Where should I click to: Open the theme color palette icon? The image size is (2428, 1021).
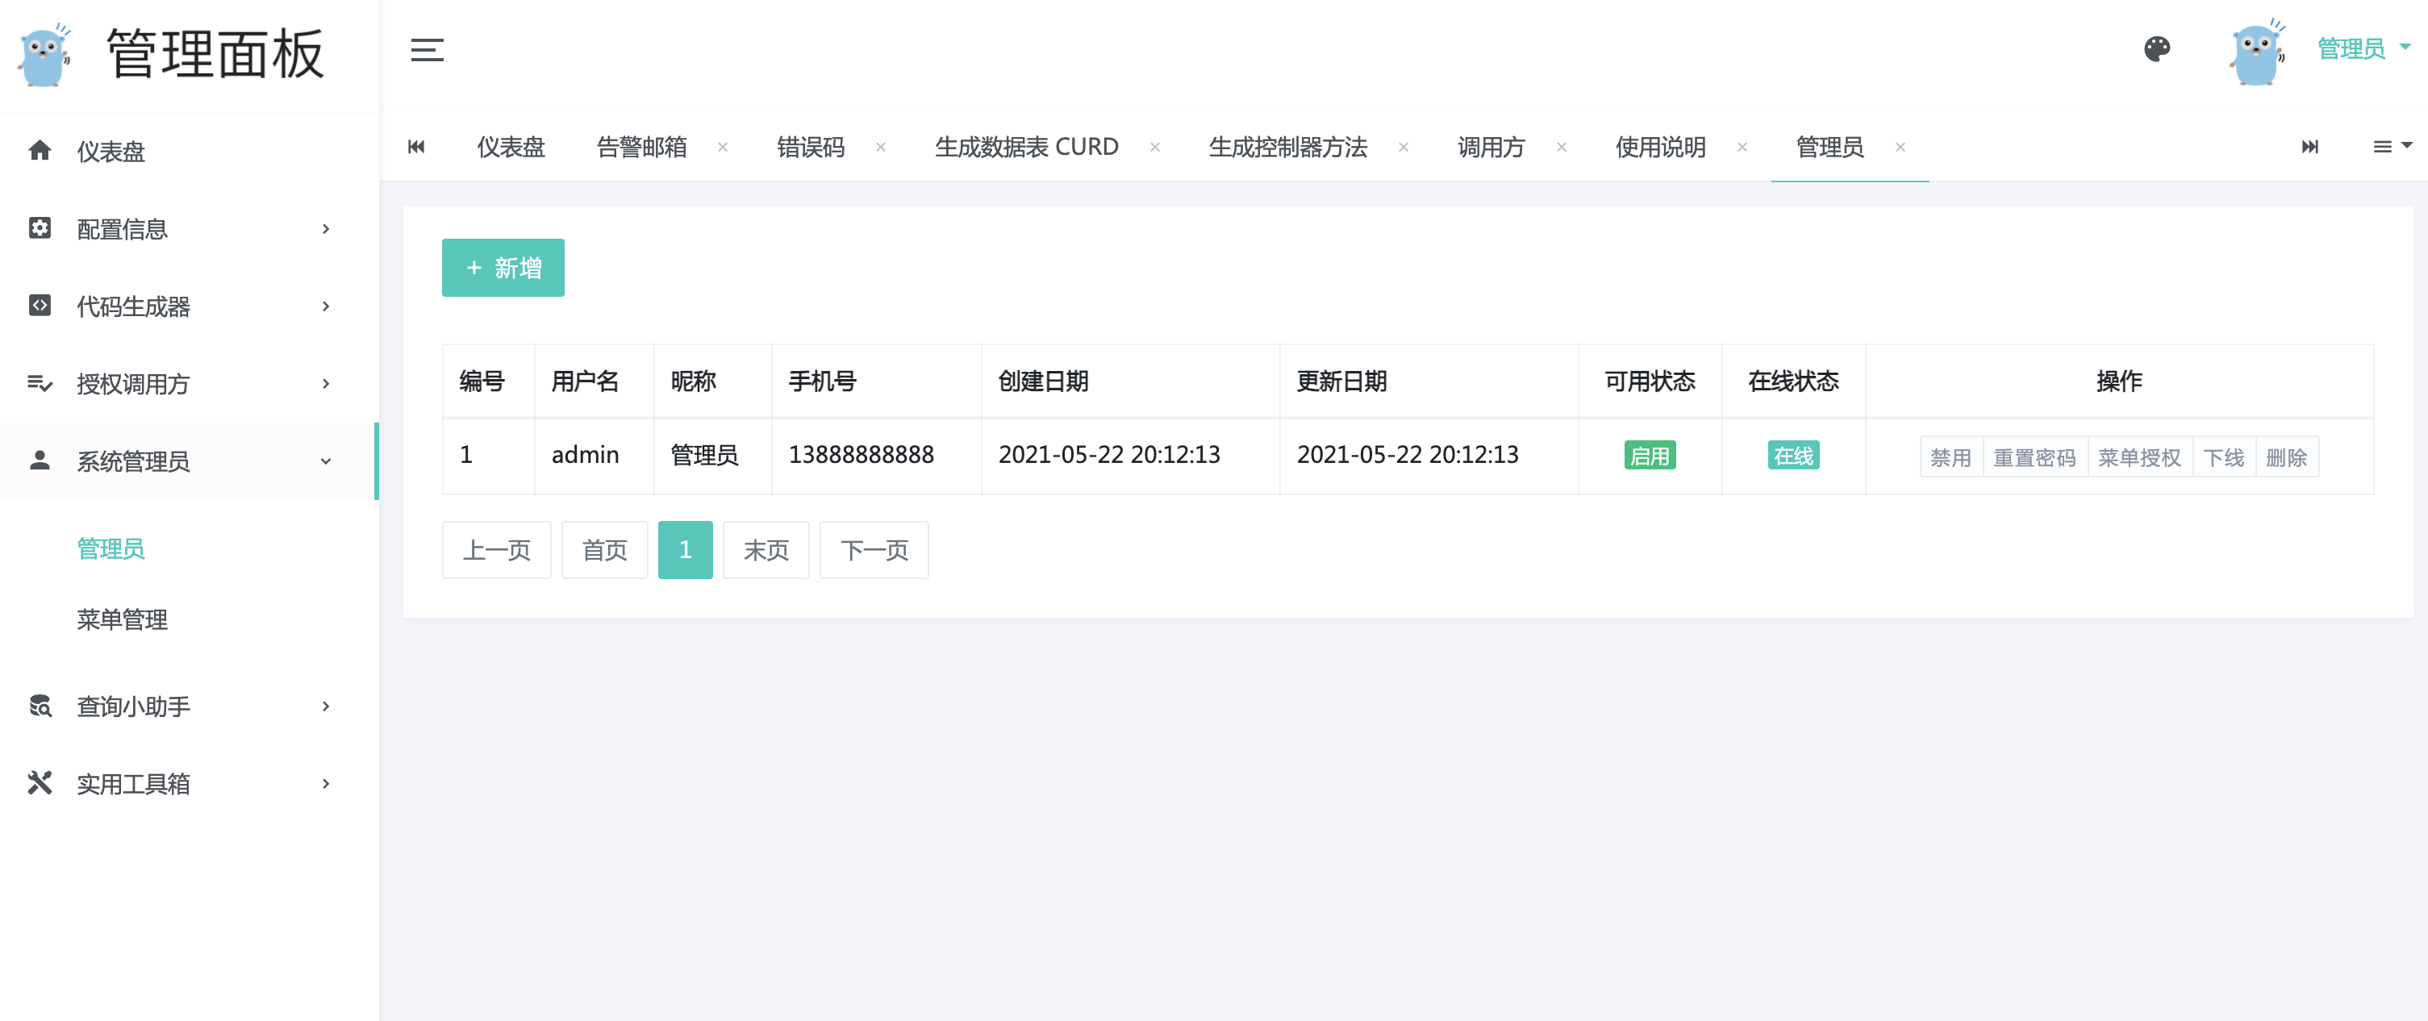[x=2156, y=49]
